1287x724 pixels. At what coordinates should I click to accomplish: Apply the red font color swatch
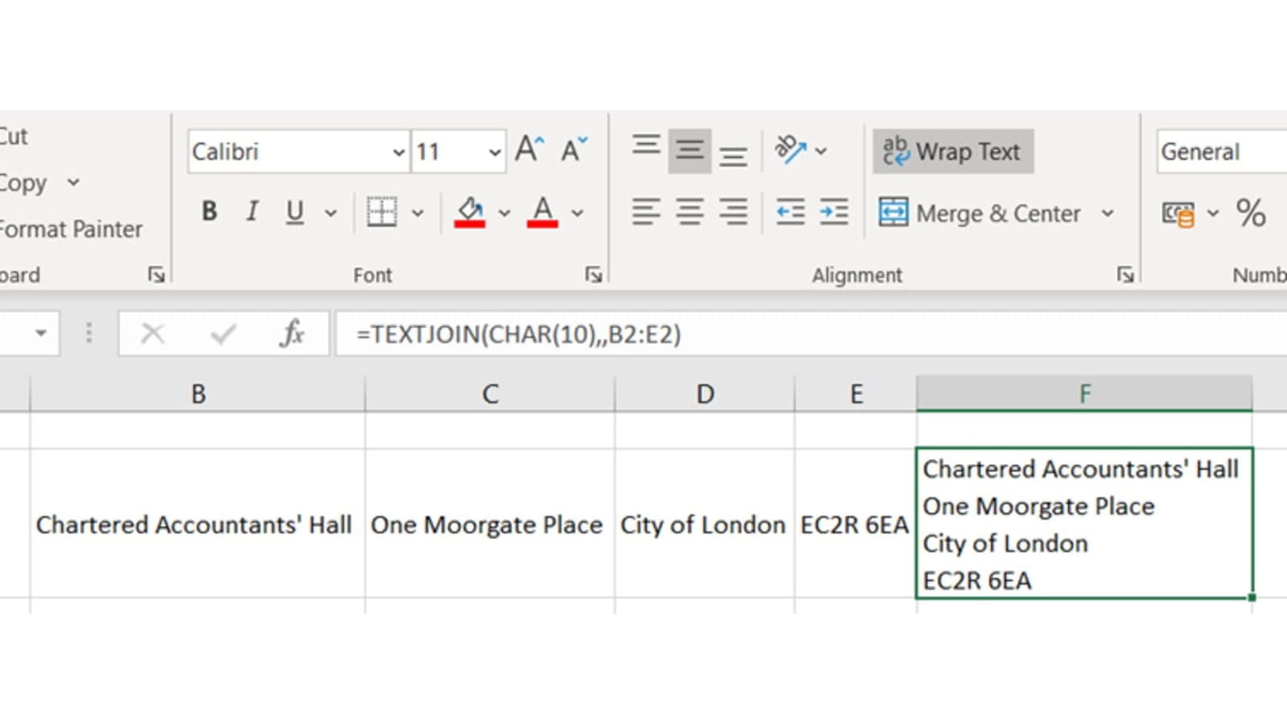542,212
